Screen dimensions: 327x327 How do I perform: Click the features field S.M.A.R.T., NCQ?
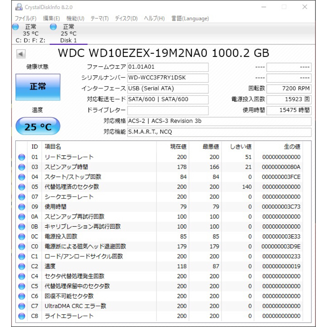pos(220,132)
